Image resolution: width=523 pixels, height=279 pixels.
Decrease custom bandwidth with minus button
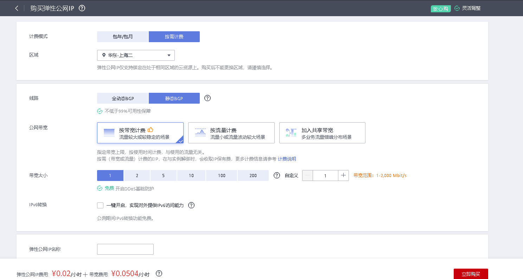307,175
